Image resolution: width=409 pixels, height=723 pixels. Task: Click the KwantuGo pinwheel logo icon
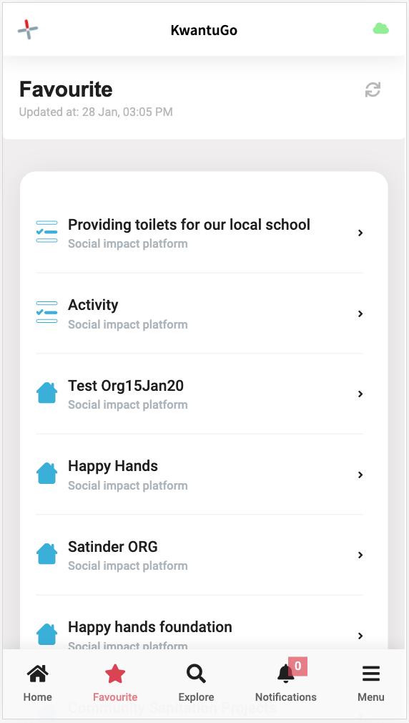(28, 29)
